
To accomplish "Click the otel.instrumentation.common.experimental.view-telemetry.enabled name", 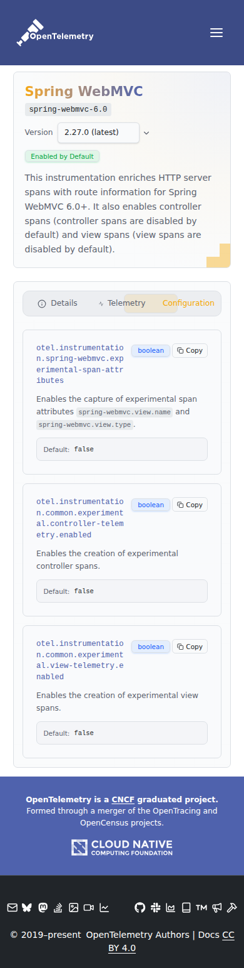I will (80, 660).
